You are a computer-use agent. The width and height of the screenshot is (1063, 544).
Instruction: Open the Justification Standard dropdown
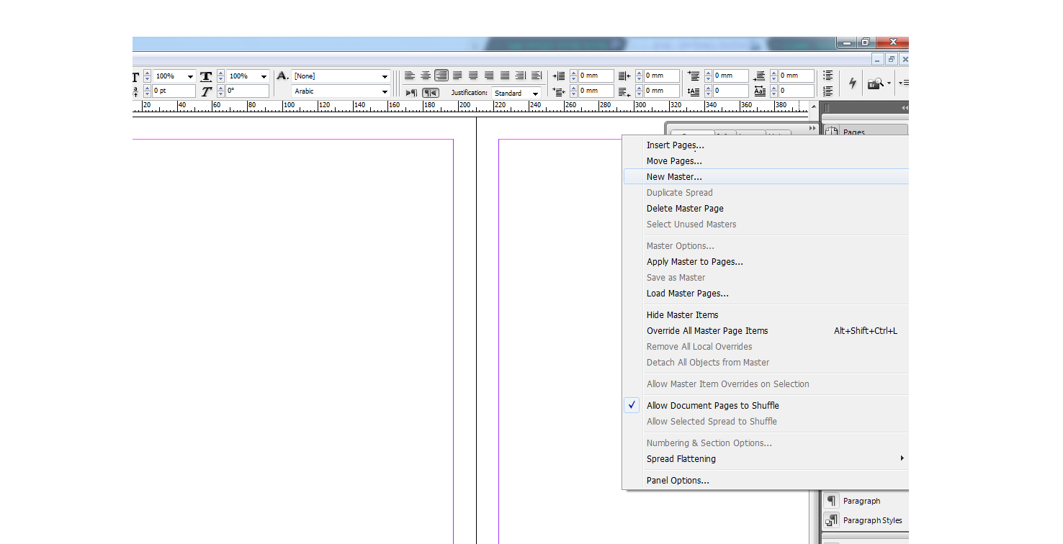click(x=516, y=93)
